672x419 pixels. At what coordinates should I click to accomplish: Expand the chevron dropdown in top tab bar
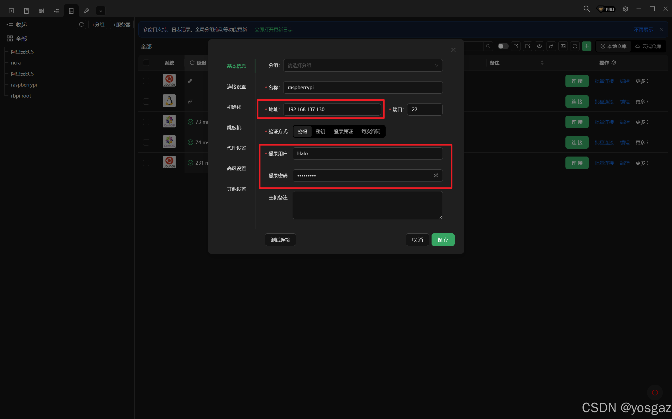click(x=101, y=11)
